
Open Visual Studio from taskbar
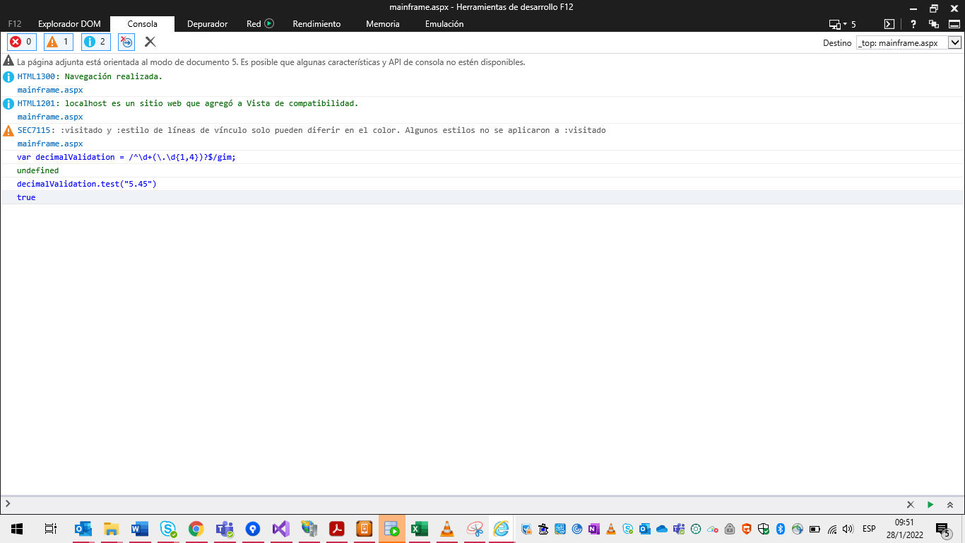pyautogui.click(x=280, y=529)
